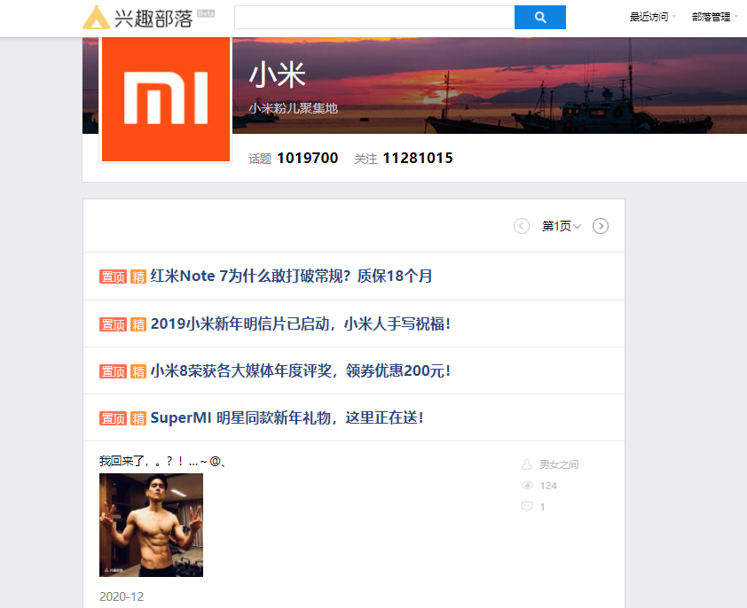Click the Beta tag beside the logo
Screen dimensions: 747x608
point(206,13)
